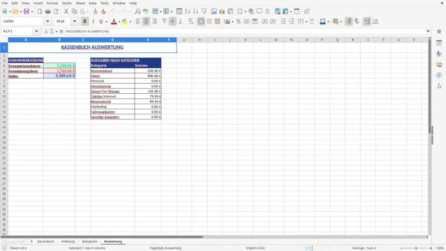
Task: Save the document with the Save icon
Action: 27,11
